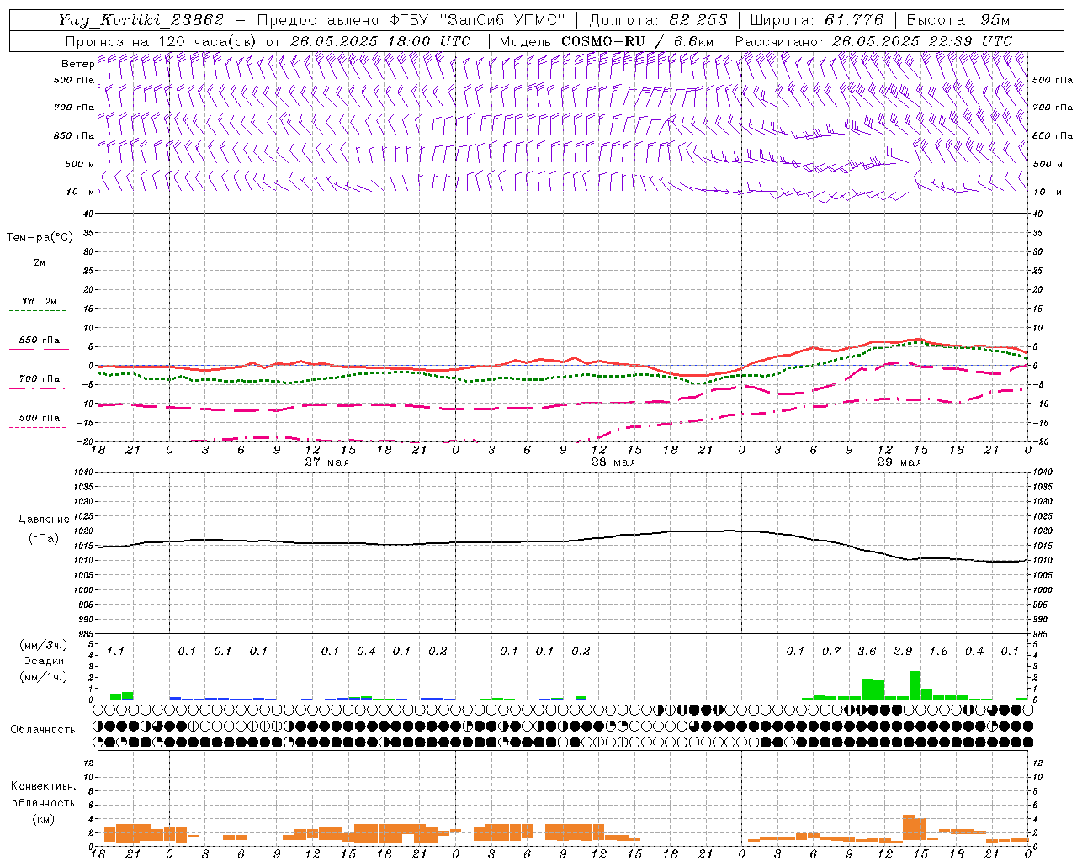Select the 0.7 precipitation value
Image resolution: width=1077 pixels, height=861 pixels.
[831, 652]
